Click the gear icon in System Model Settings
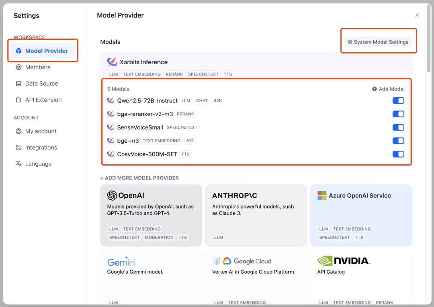434x307 pixels. click(350, 42)
